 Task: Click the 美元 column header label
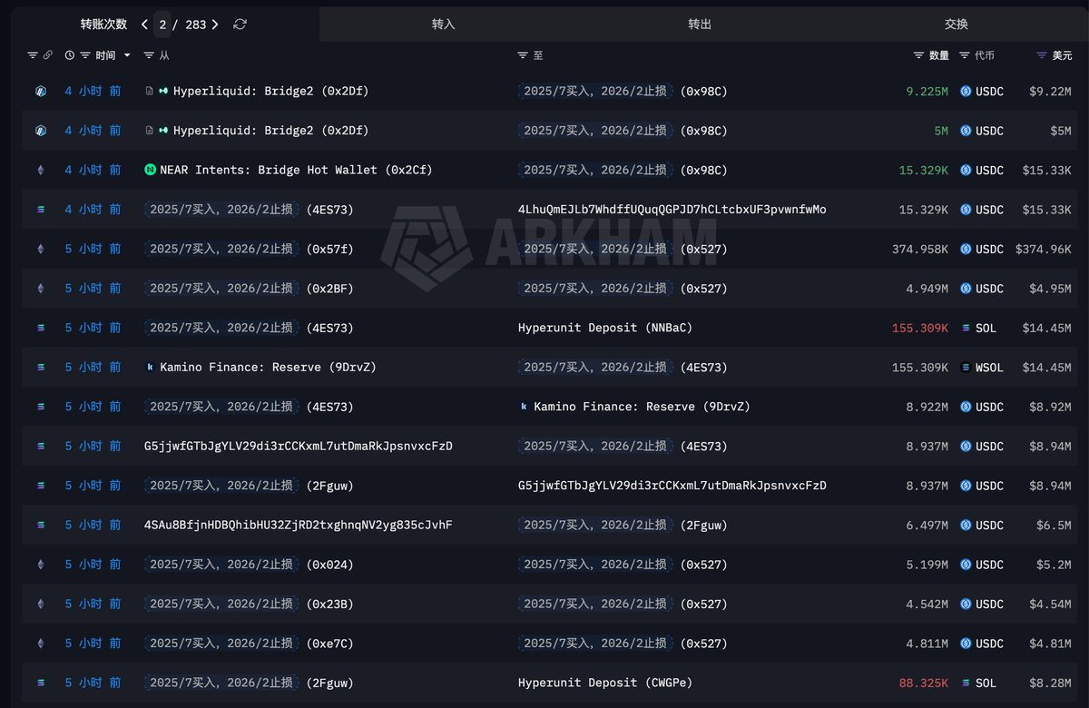(x=1062, y=55)
